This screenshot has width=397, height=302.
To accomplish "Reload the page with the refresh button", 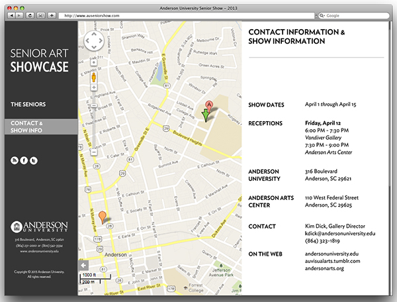I will click(30, 15).
